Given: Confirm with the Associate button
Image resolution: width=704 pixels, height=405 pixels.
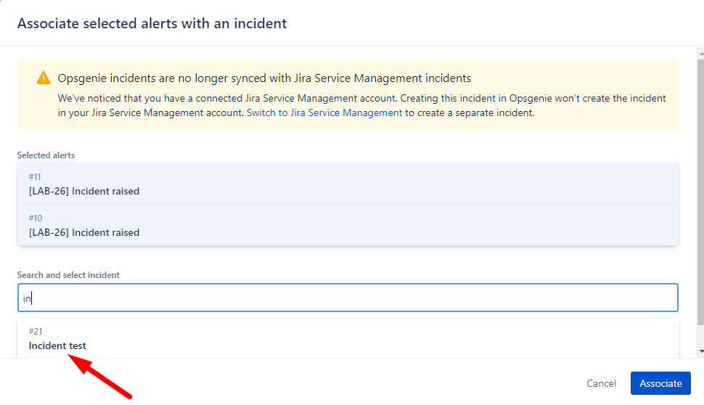Looking at the screenshot, I should pyautogui.click(x=660, y=383).
